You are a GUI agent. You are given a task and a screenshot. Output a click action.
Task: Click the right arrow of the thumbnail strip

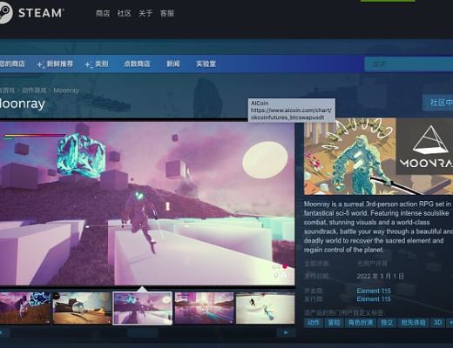[286, 332]
